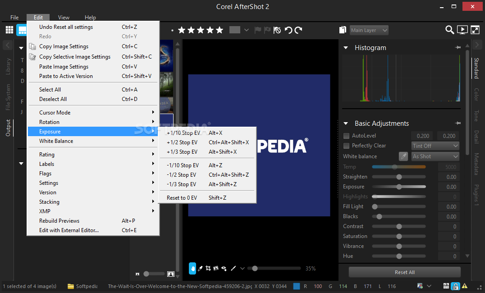Set rating to the fifth star

pyautogui.click(x=220, y=30)
